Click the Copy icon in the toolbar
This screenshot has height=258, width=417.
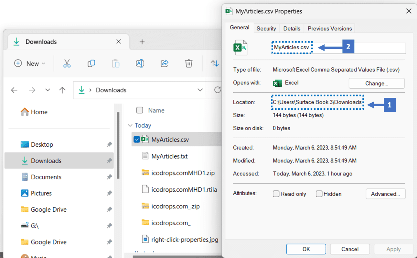tap(91, 63)
